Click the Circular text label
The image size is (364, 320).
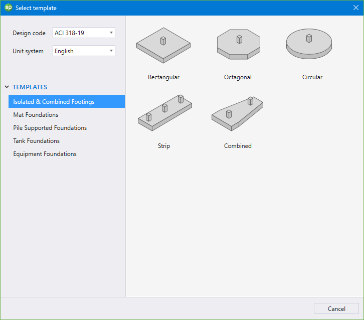(312, 77)
